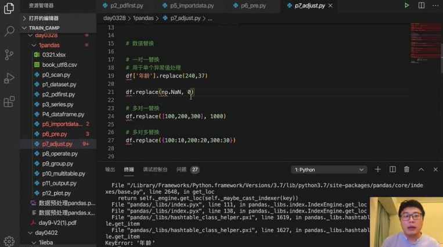Select p7_adjust.py in explorer tree
Viewport: 443px width, 247px height.
pos(58,144)
